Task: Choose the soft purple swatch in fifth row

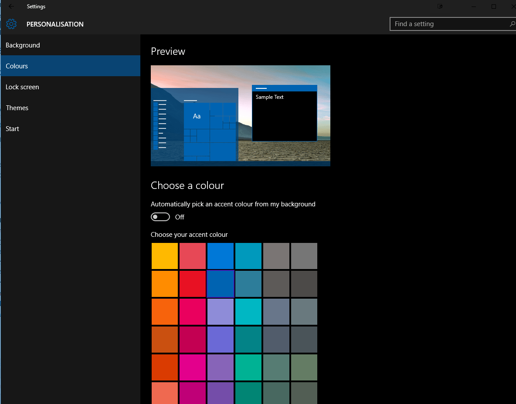Action: pyautogui.click(x=221, y=367)
